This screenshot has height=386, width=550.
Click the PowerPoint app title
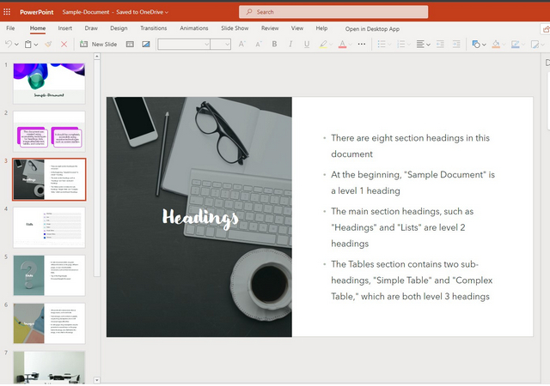coord(36,12)
